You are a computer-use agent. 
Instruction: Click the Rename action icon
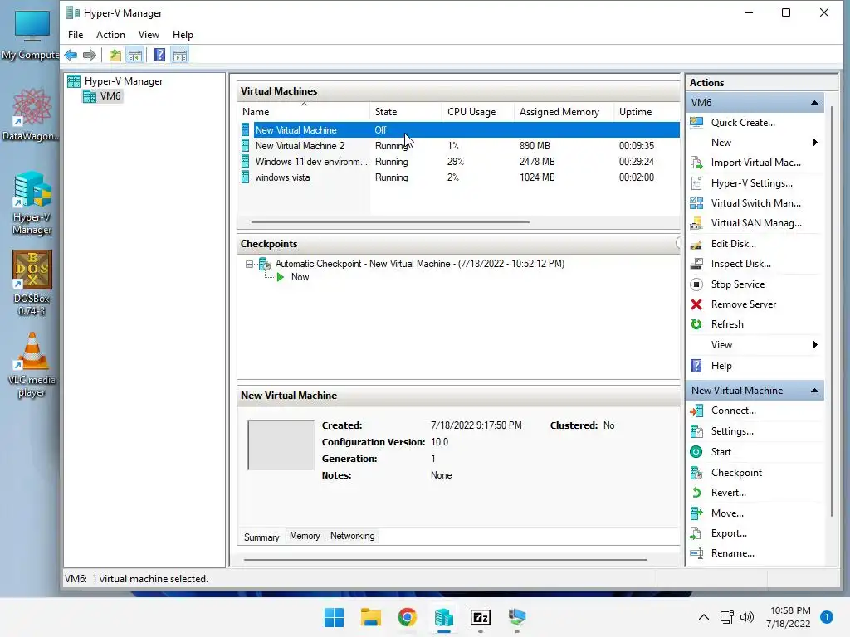tap(696, 553)
